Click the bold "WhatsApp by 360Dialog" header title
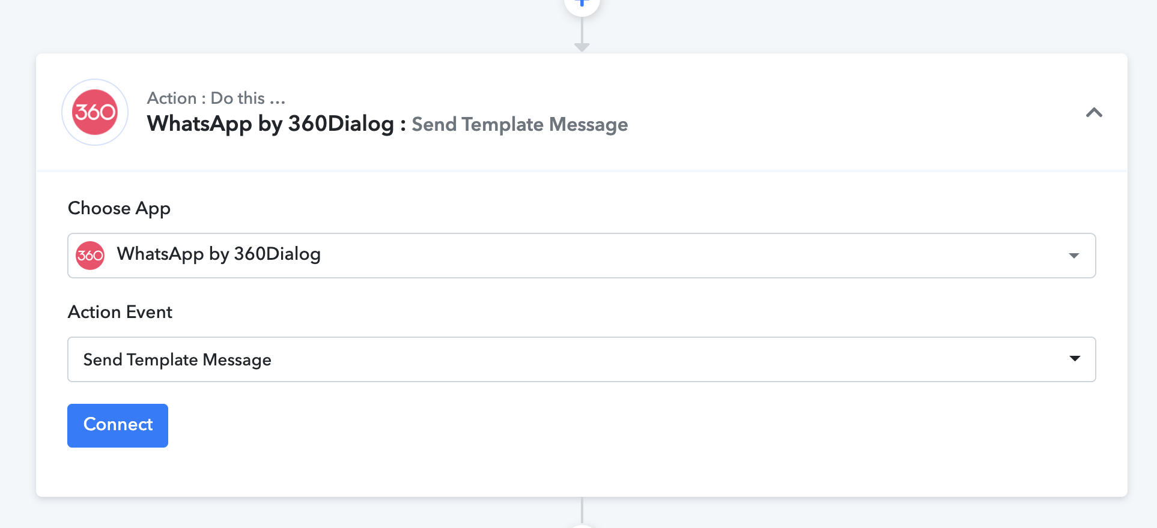The width and height of the screenshot is (1157, 528). 270,124
